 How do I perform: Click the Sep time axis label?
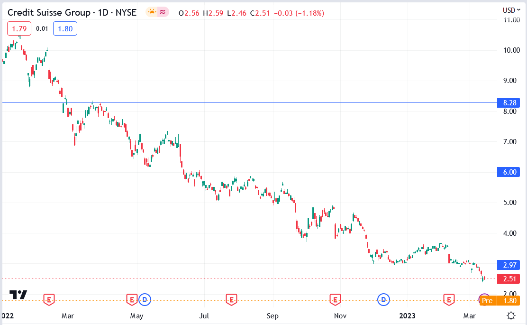tap(273, 316)
